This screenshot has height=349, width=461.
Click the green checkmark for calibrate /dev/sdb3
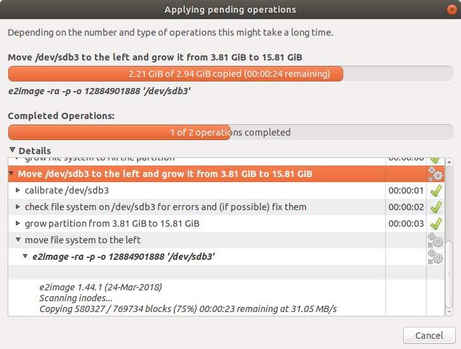pyautogui.click(x=436, y=190)
